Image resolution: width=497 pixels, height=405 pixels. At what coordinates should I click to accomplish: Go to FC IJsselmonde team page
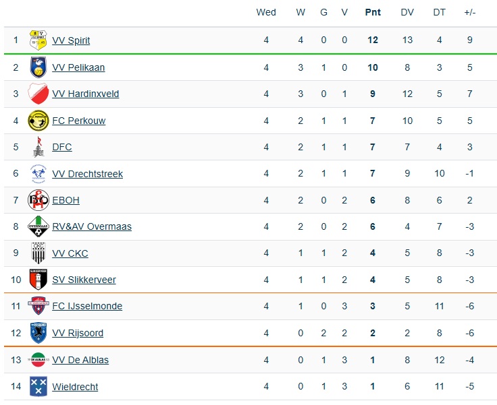pos(87,306)
